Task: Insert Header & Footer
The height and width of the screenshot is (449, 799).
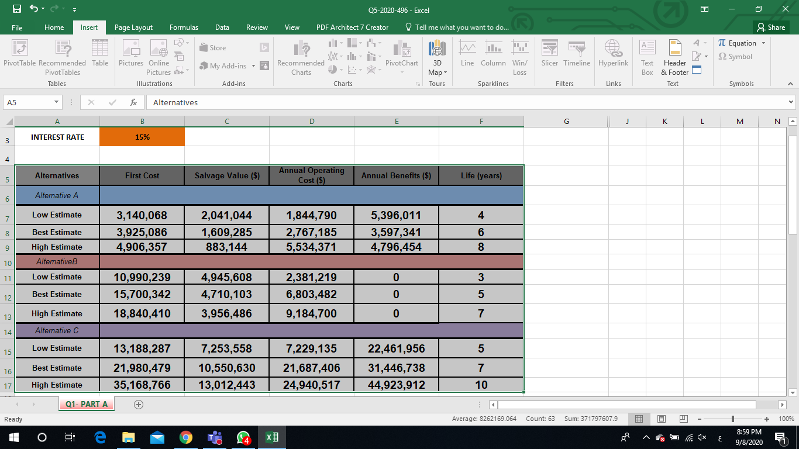Action: point(675,57)
